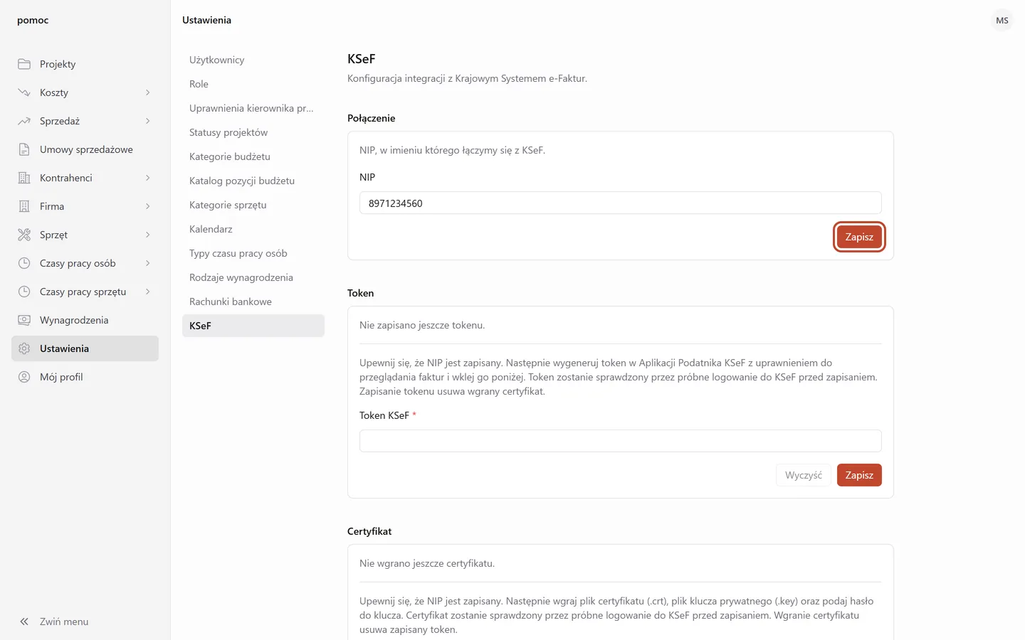
Task: Click the Mój profil user icon
Action: [x=24, y=377]
